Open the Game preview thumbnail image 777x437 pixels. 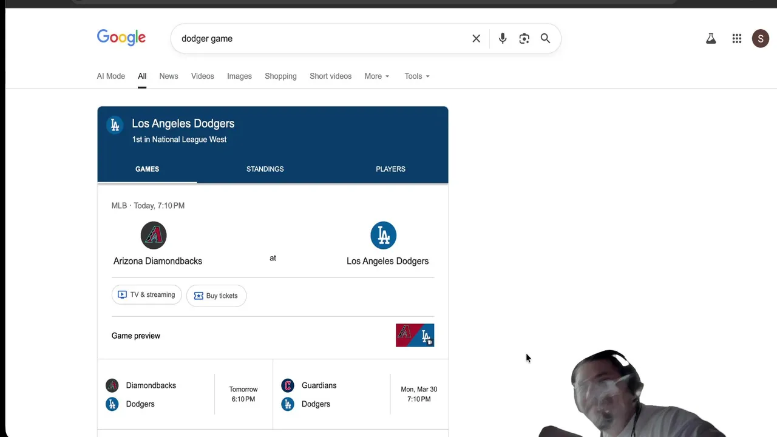point(415,335)
